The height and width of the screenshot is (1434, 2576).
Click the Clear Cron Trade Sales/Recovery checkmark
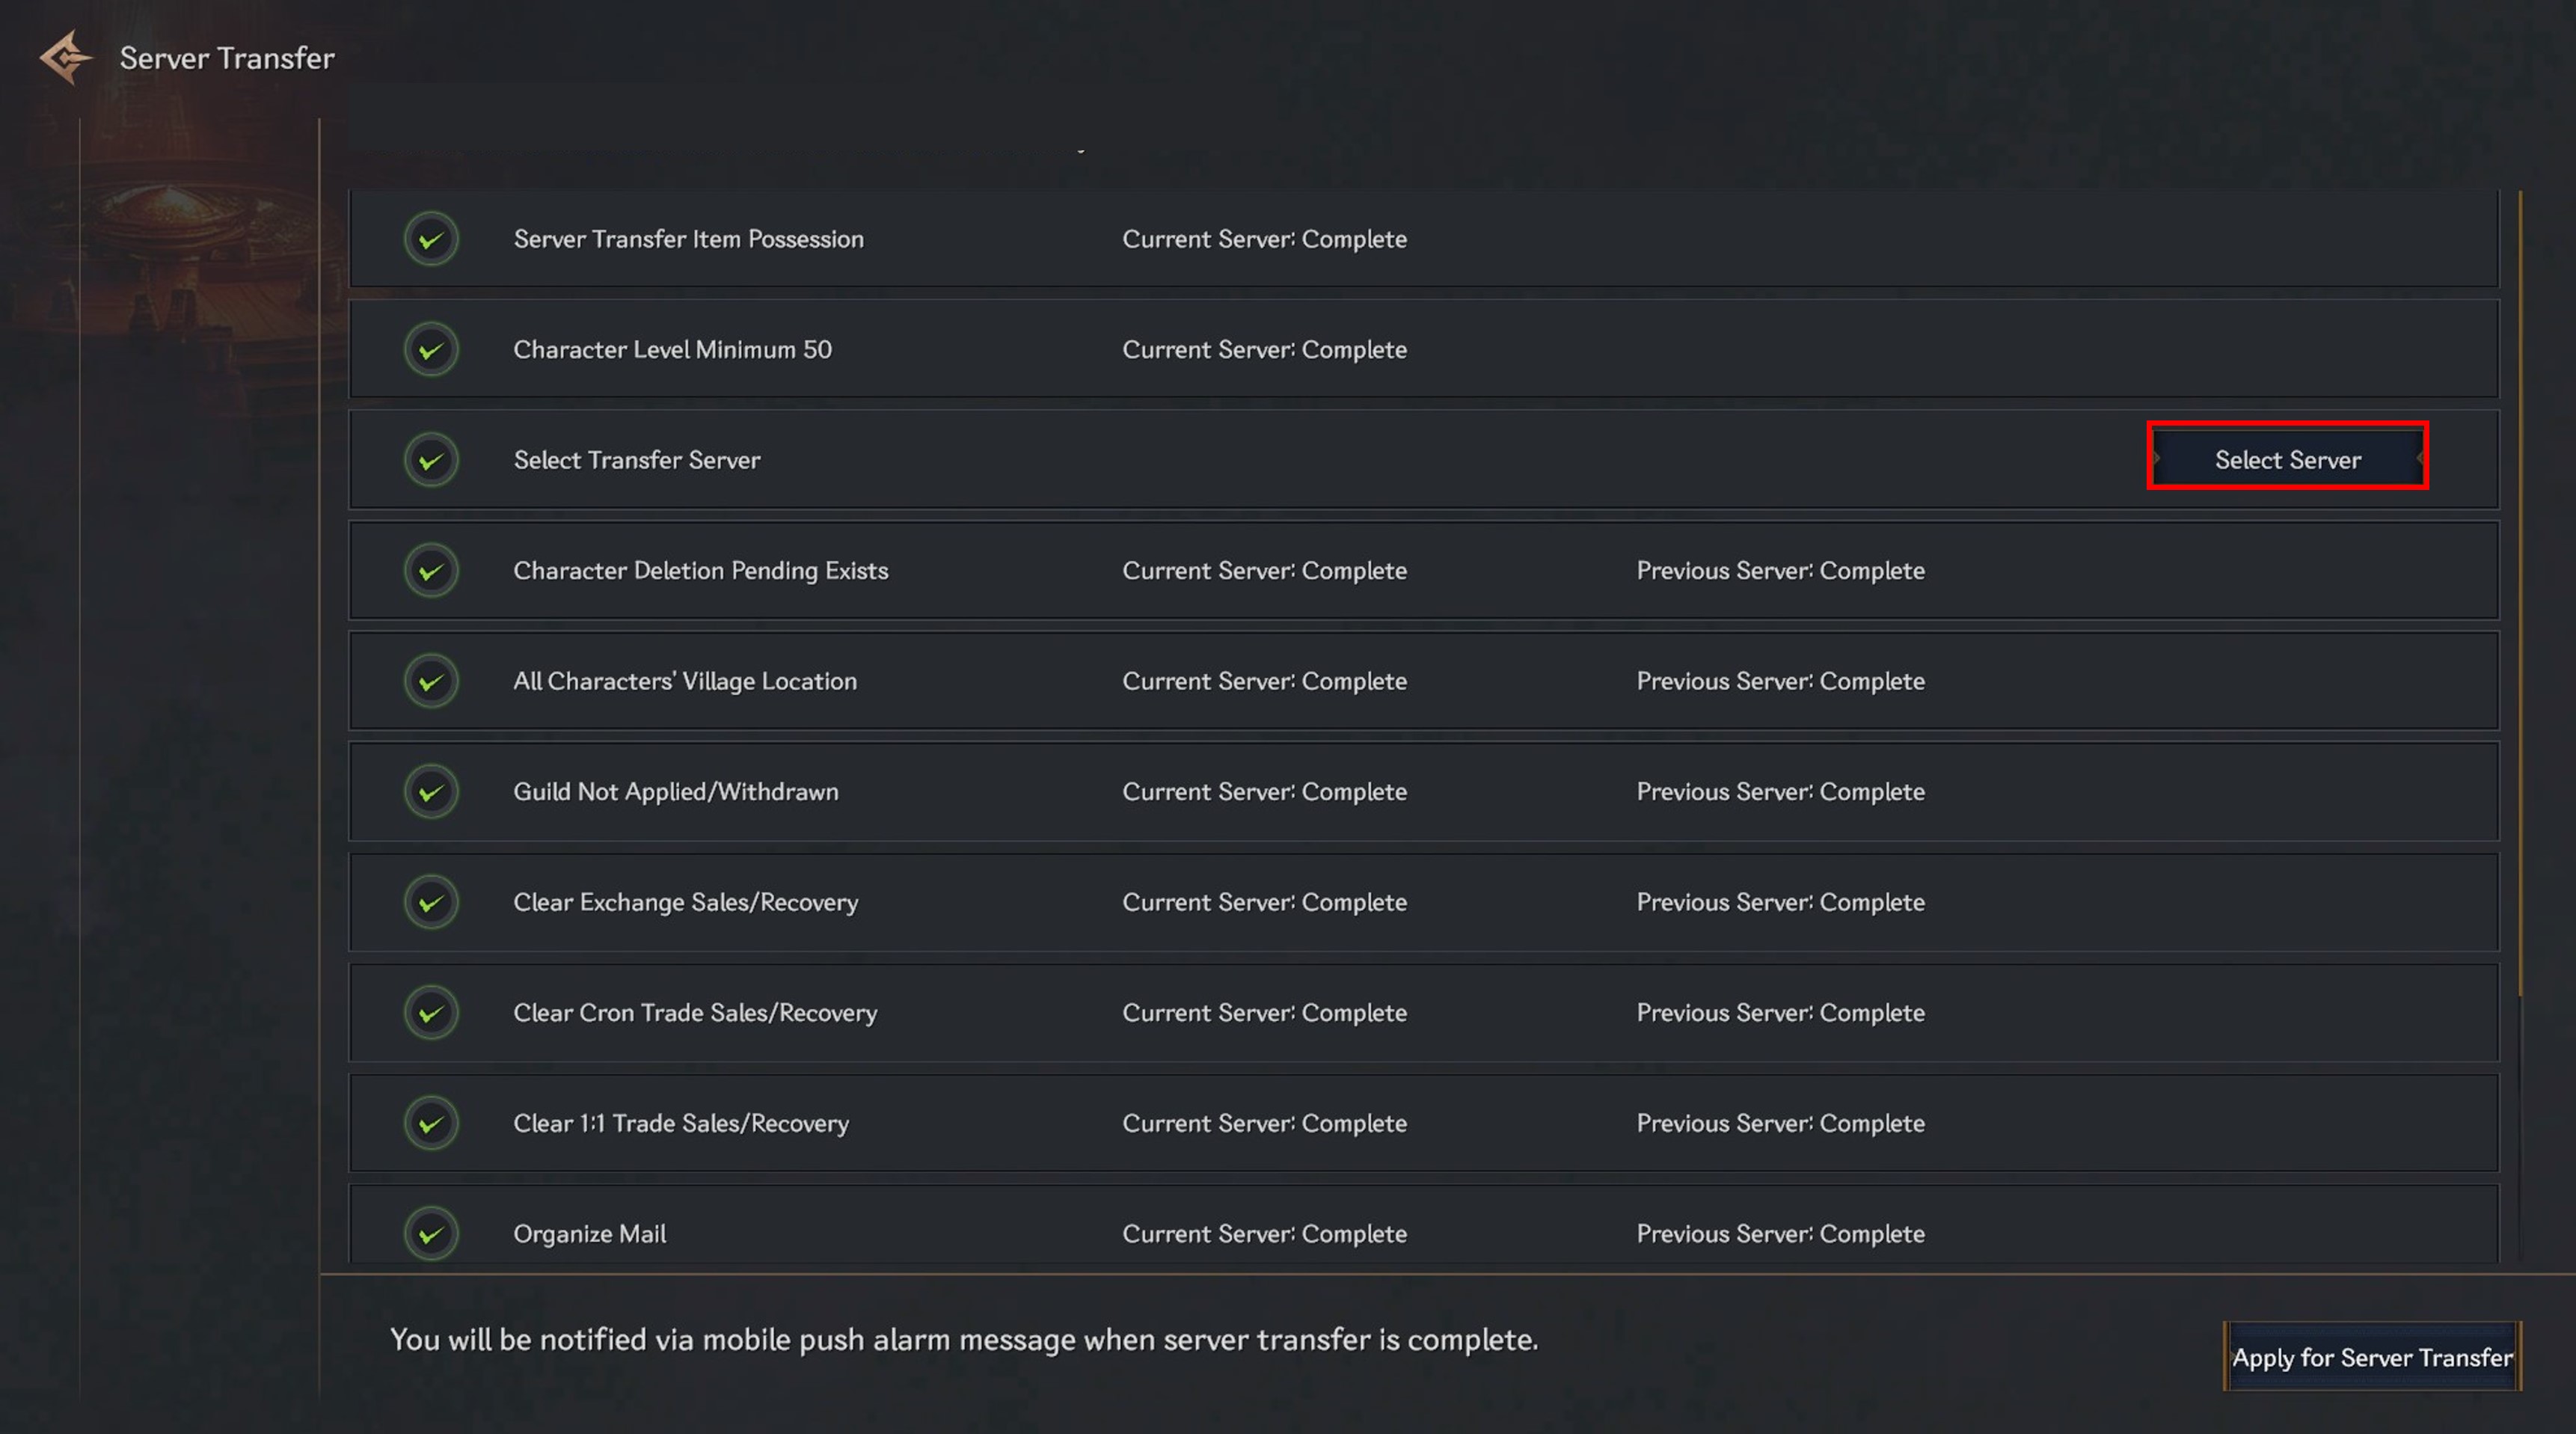click(431, 1013)
